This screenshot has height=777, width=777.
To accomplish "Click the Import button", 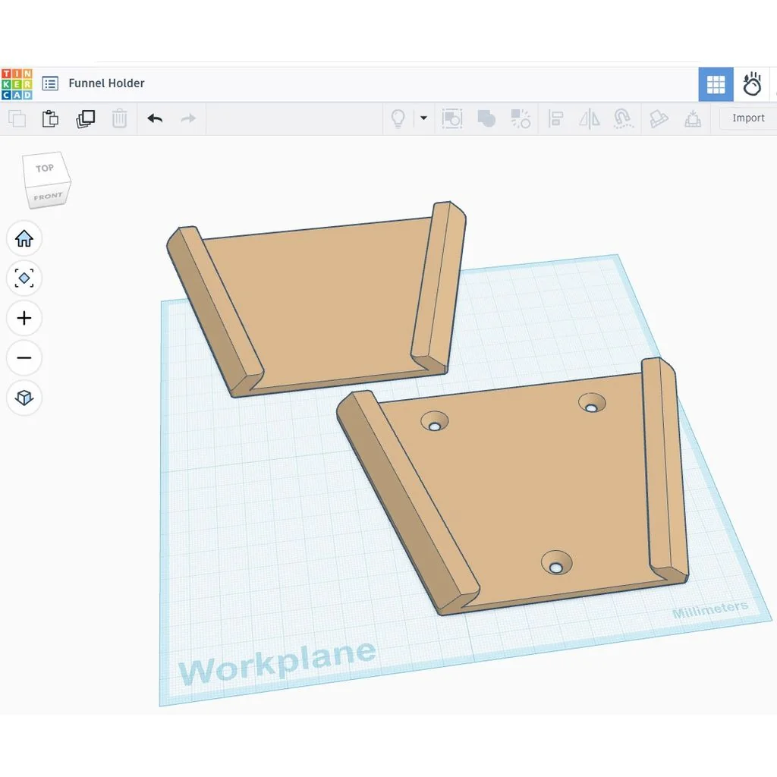I will pos(747,118).
